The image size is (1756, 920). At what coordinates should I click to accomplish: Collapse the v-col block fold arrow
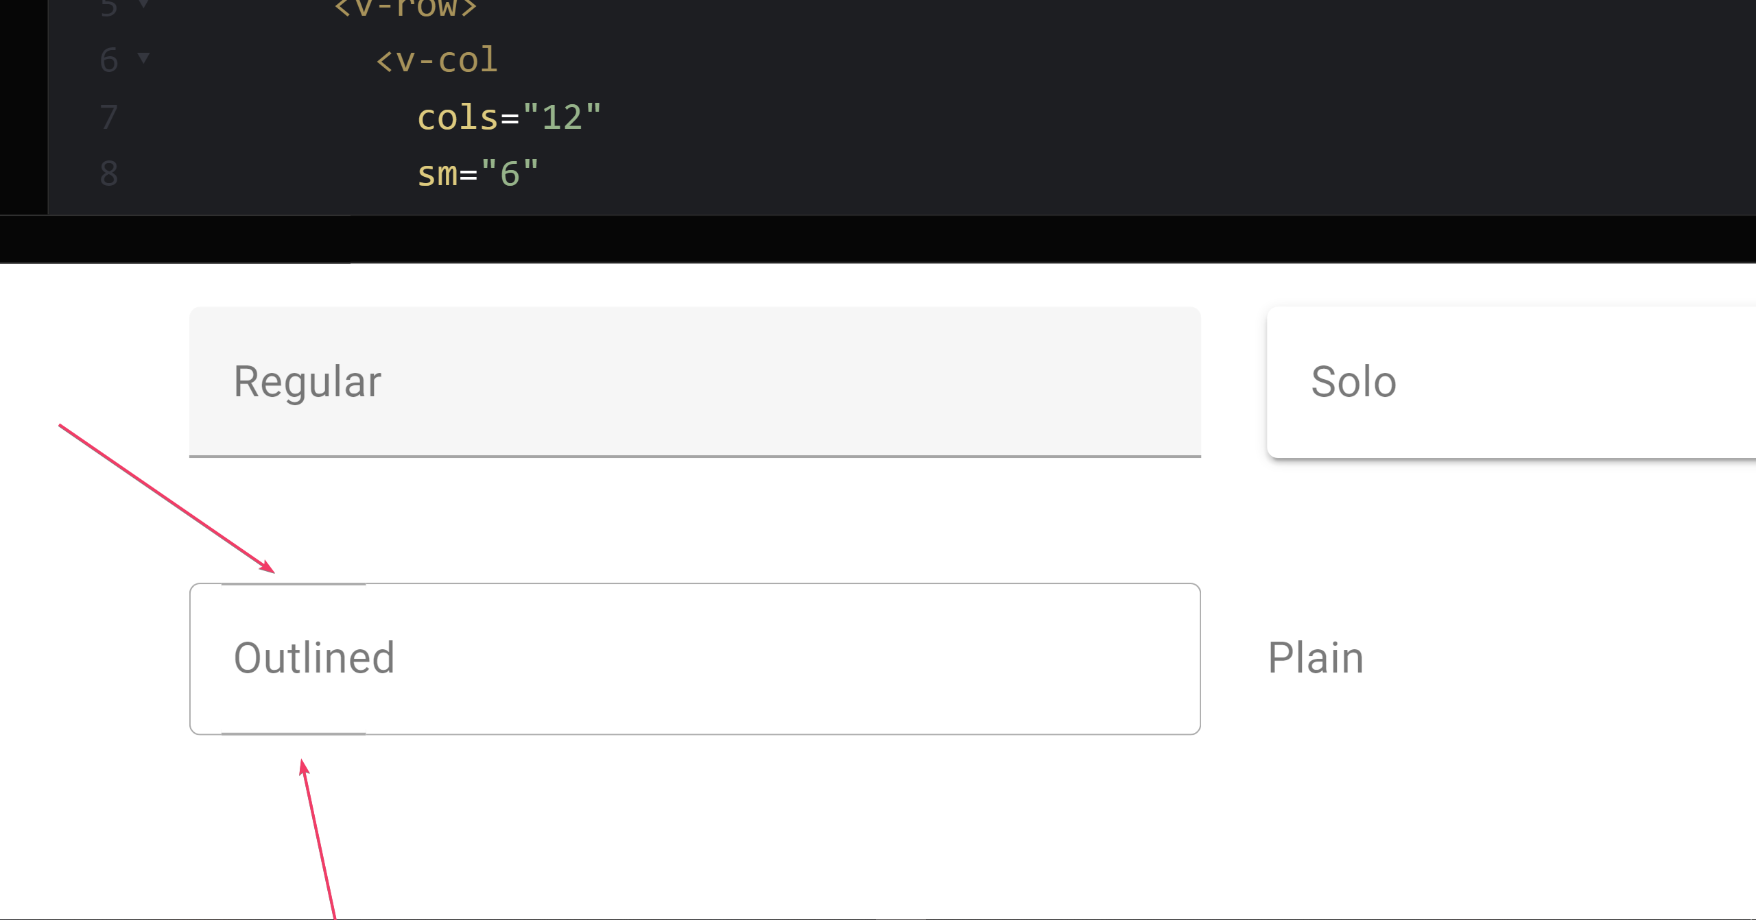[143, 58]
